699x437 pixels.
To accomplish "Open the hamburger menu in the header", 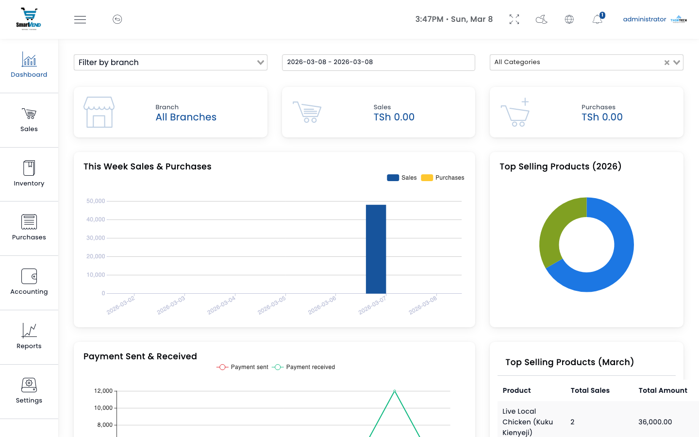I will point(80,19).
